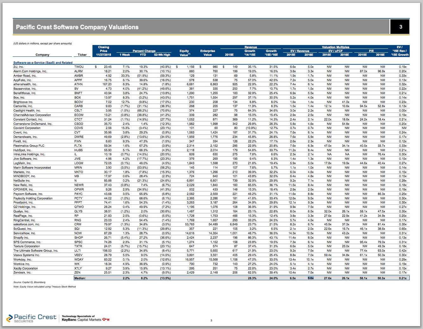Click the '53,783' equity value for salesforce.com
The height and width of the screenshot is (329, 423).
click(x=190, y=224)
